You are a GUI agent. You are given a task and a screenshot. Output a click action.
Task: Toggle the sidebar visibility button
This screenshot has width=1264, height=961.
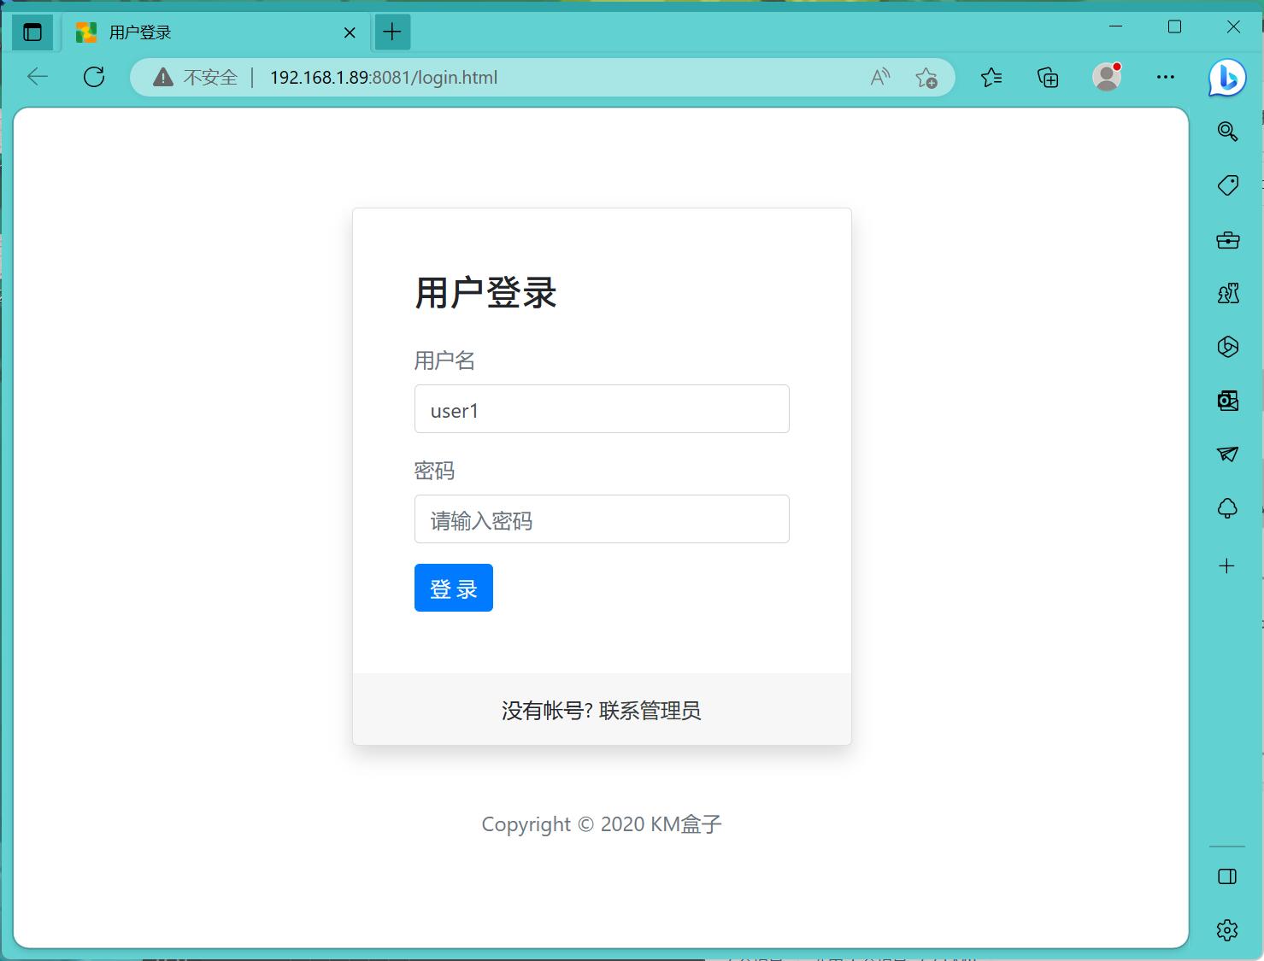pyautogui.click(x=1227, y=876)
